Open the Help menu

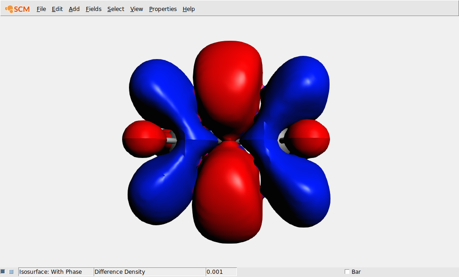(x=189, y=9)
